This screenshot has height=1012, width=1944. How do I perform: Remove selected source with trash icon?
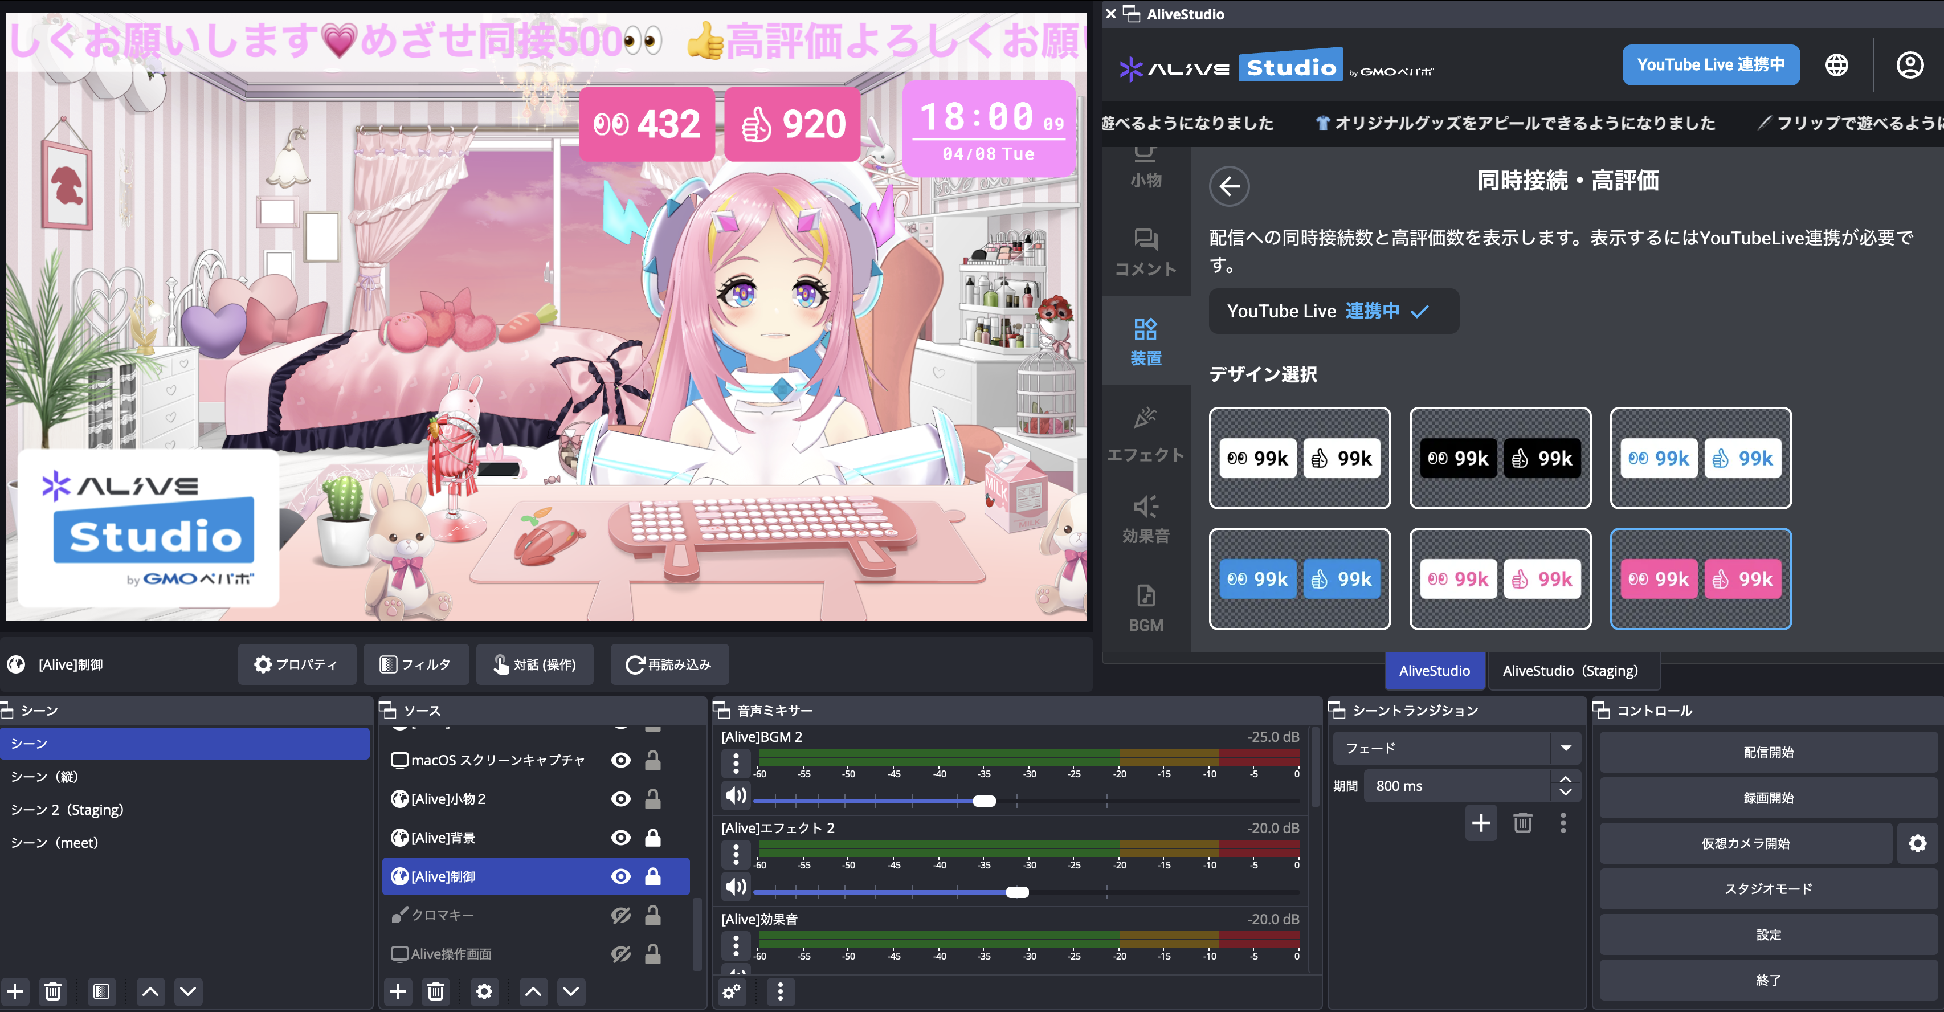(435, 991)
